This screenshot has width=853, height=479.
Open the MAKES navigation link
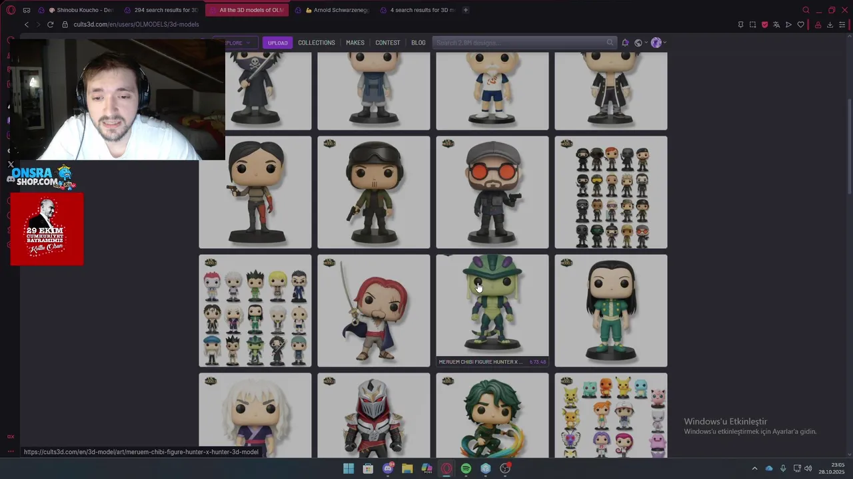(355, 43)
